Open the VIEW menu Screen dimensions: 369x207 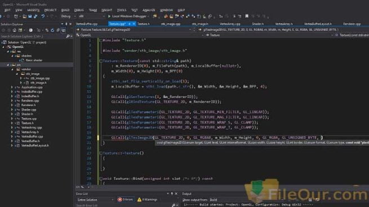(19, 10)
